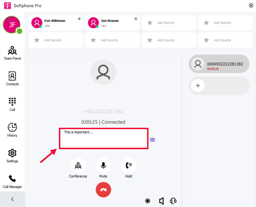Put the call on Hold
The image size is (256, 207).
coord(129,168)
